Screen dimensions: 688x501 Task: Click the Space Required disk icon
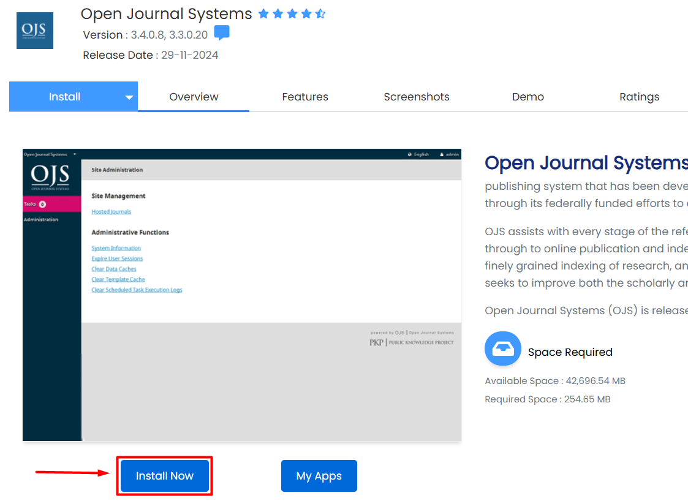coord(503,348)
